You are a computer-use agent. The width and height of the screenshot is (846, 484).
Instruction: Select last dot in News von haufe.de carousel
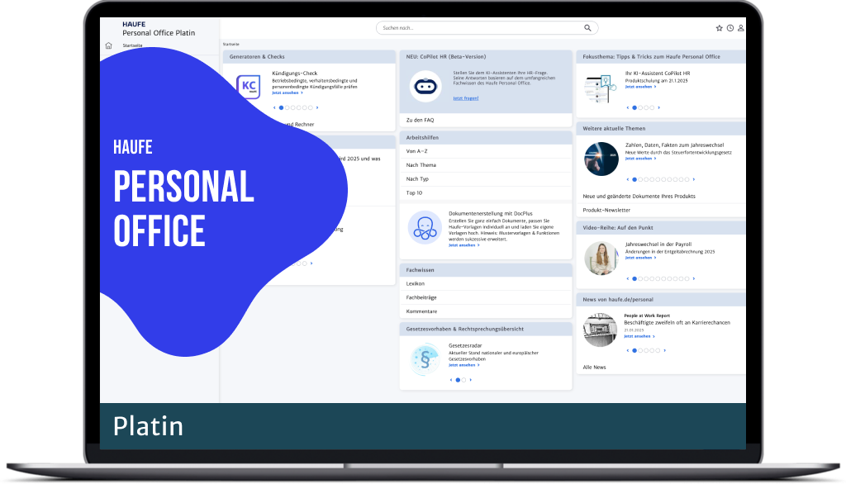pos(658,351)
